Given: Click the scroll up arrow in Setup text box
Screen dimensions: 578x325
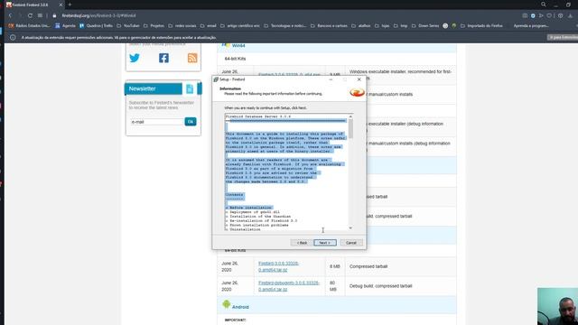Looking at the screenshot, I should (350, 116).
